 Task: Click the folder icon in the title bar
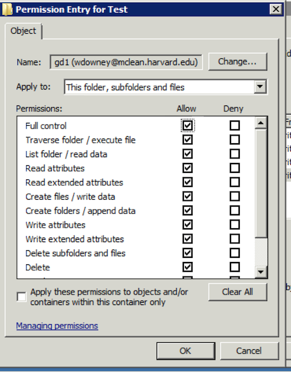tap(7, 9)
